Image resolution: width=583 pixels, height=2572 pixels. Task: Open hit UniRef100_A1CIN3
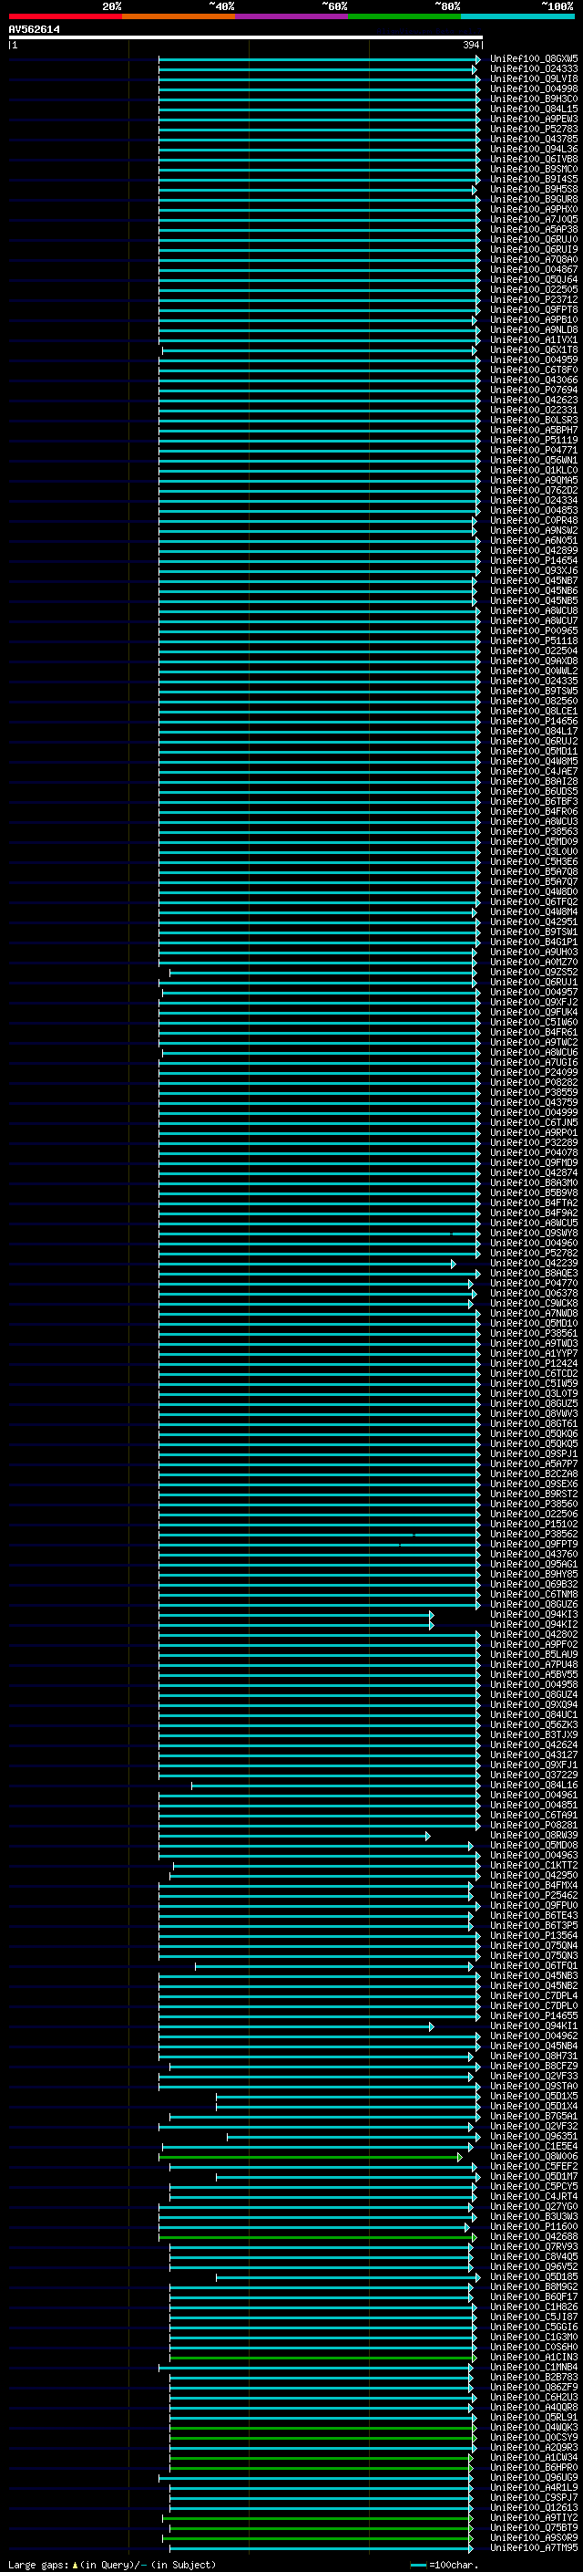(533, 2357)
